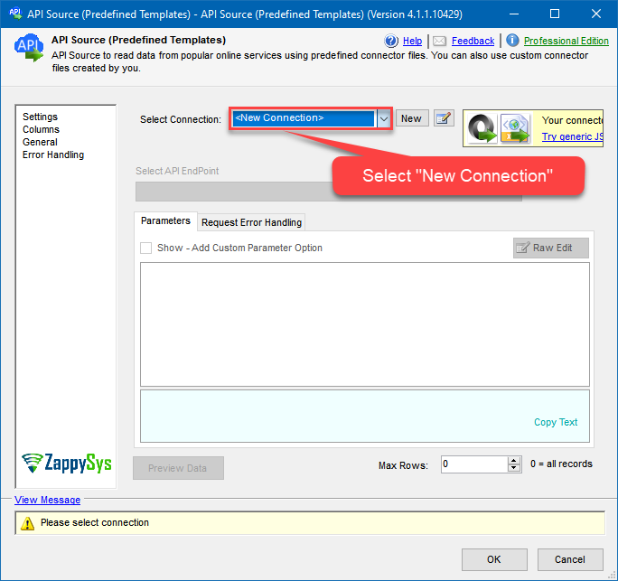618x581 pixels.
Task: Open the Error Handling sidebar item
Action: [53, 155]
